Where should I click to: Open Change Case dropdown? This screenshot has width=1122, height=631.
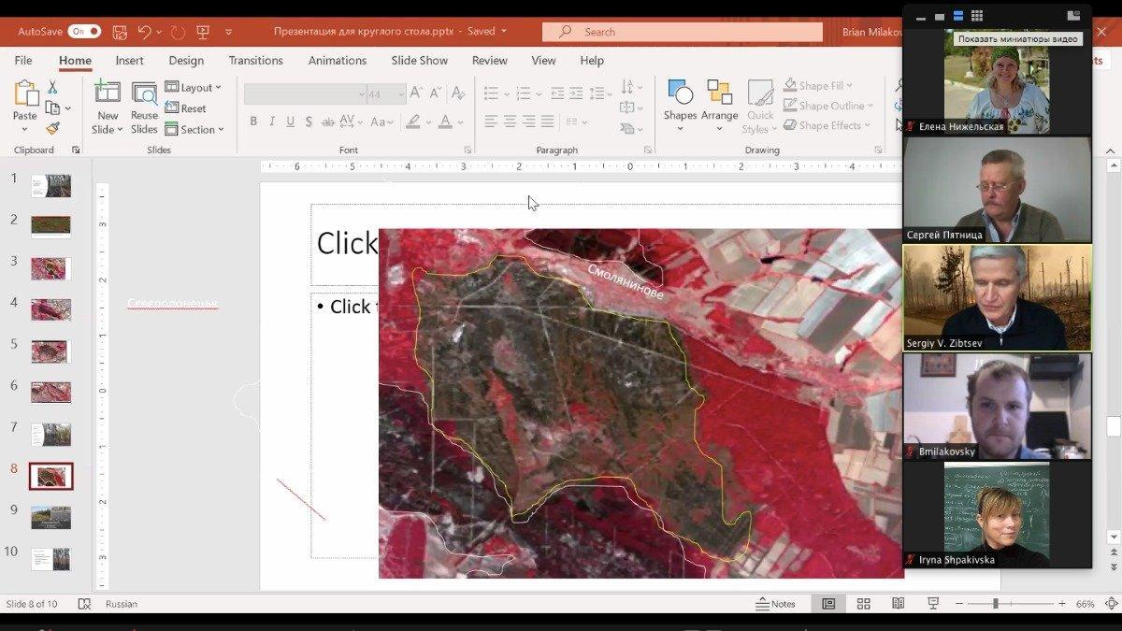(382, 122)
